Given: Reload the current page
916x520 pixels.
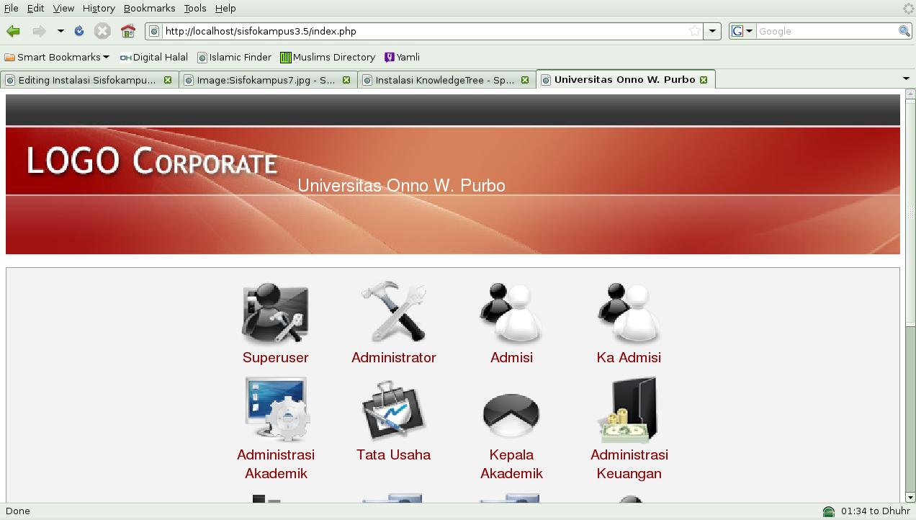Looking at the screenshot, I should [x=79, y=31].
